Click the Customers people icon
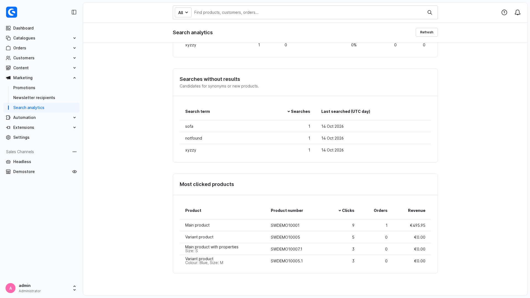This screenshot has height=298, width=530. click(8, 58)
